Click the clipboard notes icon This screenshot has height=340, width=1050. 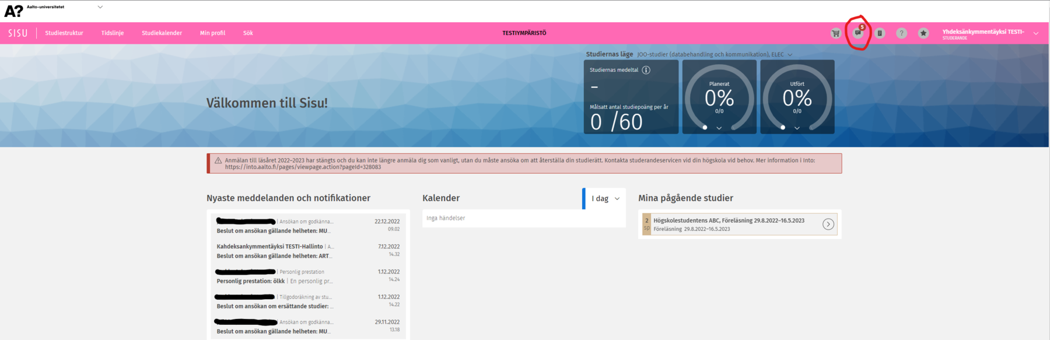pos(880,33)
